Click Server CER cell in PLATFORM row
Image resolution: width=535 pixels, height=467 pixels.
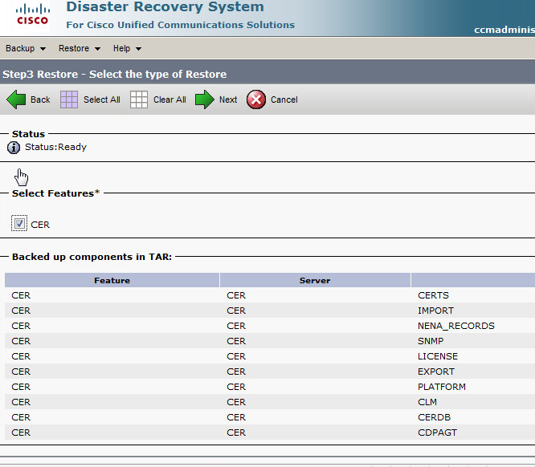pos(236,387)
